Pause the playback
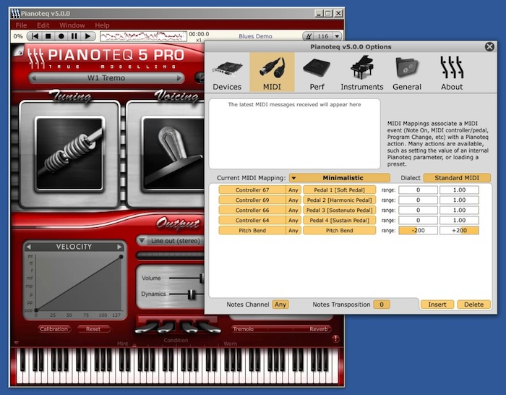Screen dimensions: 506x395 (x=74, y=36)
